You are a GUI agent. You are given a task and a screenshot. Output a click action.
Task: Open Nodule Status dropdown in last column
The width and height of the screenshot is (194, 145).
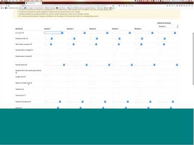(x=168, y=65)
